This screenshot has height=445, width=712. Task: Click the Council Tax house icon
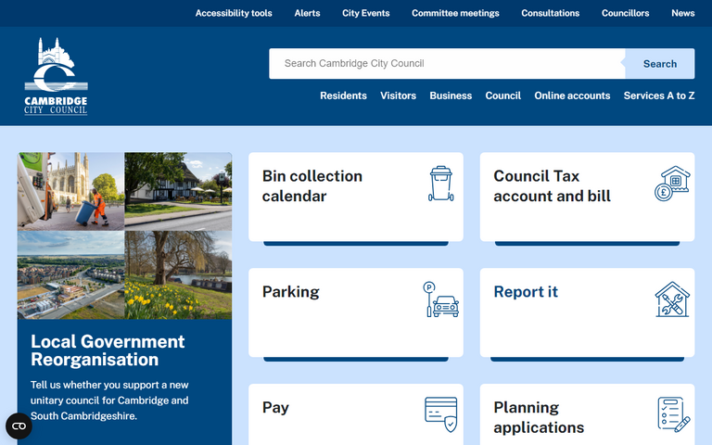(x=672, y=184)
